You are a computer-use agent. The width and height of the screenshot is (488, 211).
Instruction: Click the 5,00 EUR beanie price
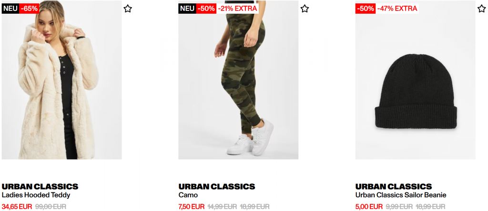[369, 206]
